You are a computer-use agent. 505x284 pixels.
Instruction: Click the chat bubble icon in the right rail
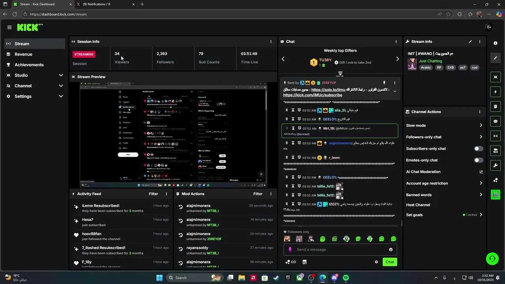pos(496,121)
